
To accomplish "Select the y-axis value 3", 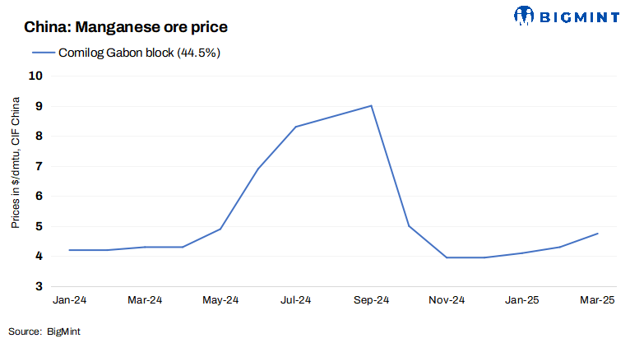I will [x=39, y=286].
